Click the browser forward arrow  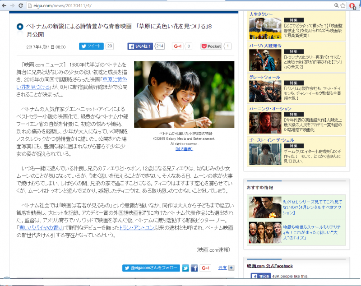pyautogui.click(x=14, y=5)
